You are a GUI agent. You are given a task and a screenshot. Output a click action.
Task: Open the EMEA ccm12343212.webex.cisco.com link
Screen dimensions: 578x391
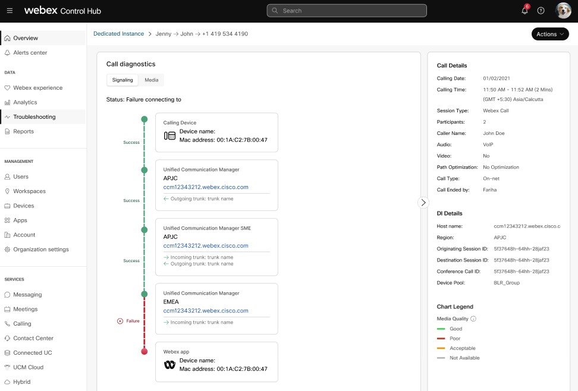(206, 311)
